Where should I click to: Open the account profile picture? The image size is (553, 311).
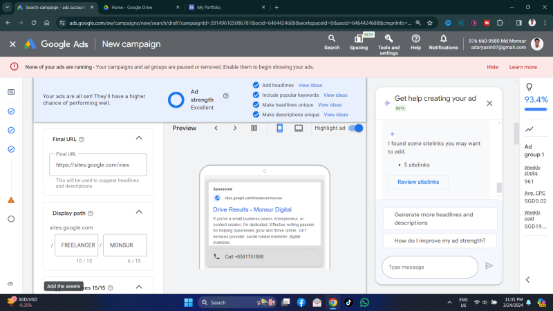click(537, 44)
